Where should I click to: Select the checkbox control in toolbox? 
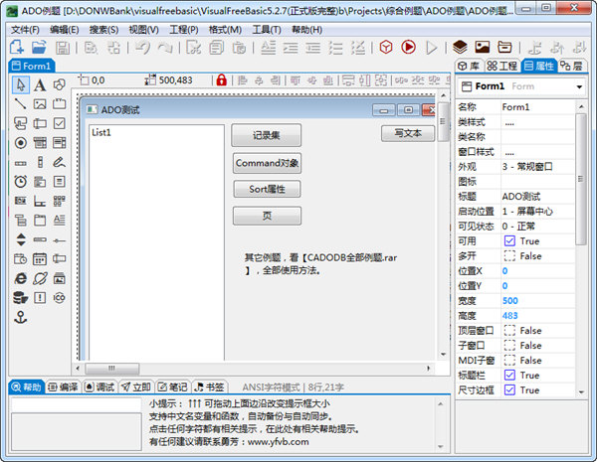60,123
